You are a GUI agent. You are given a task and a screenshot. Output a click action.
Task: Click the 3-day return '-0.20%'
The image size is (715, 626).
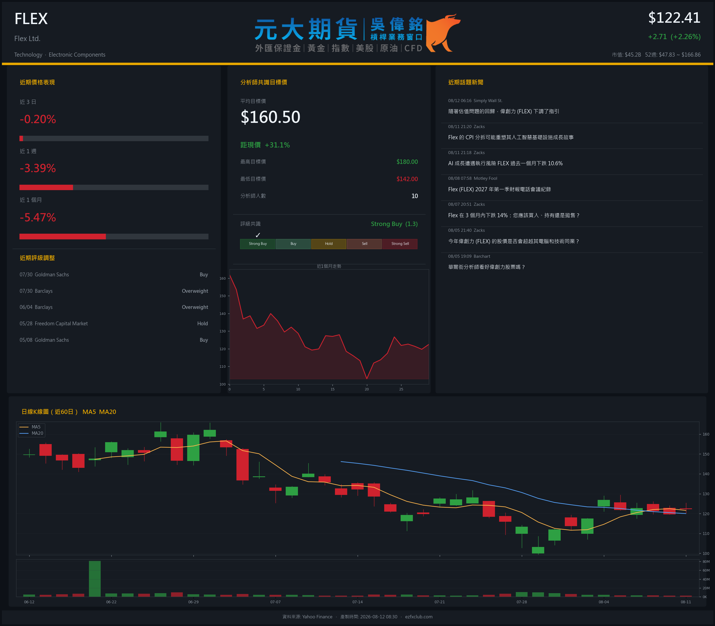click(x=38, y=119)
